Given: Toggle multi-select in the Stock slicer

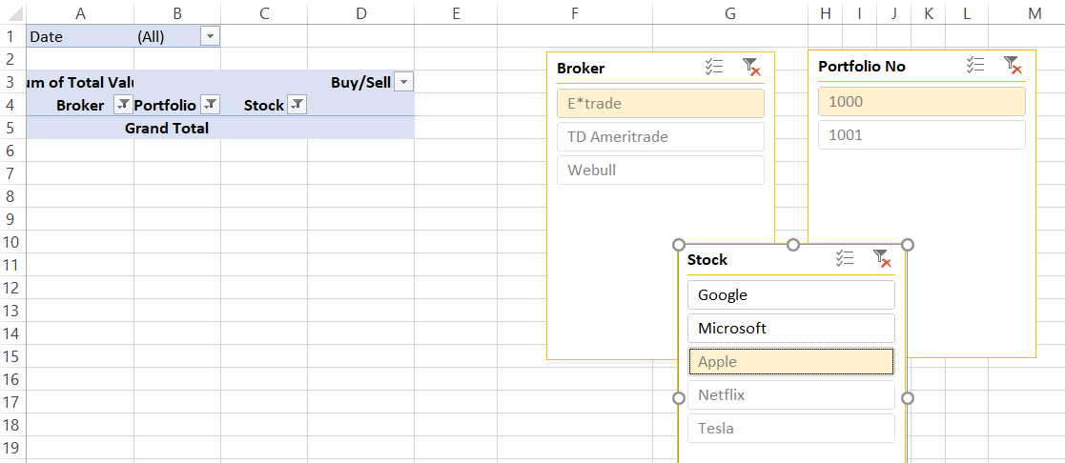Looking at the screenshot, I should (x=844, y=258).
